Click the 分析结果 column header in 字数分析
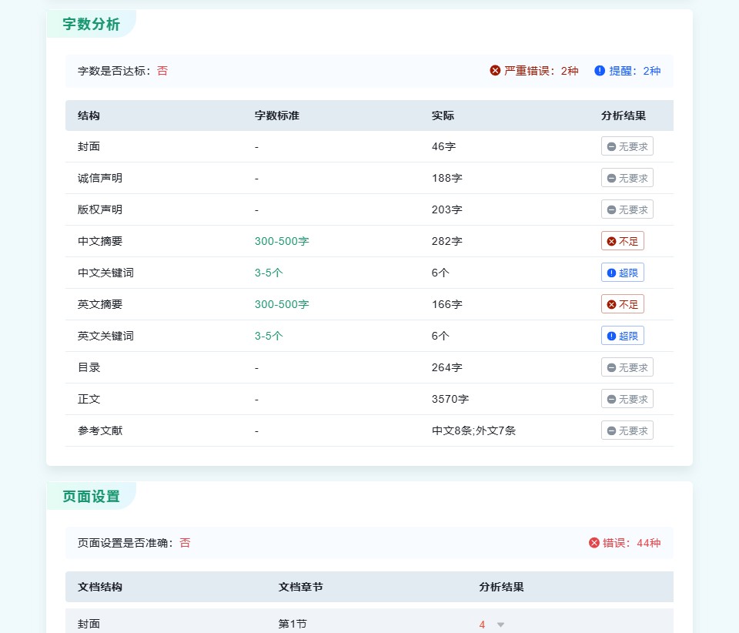Viewport: 739px width, 633px height. click(623, 116)
